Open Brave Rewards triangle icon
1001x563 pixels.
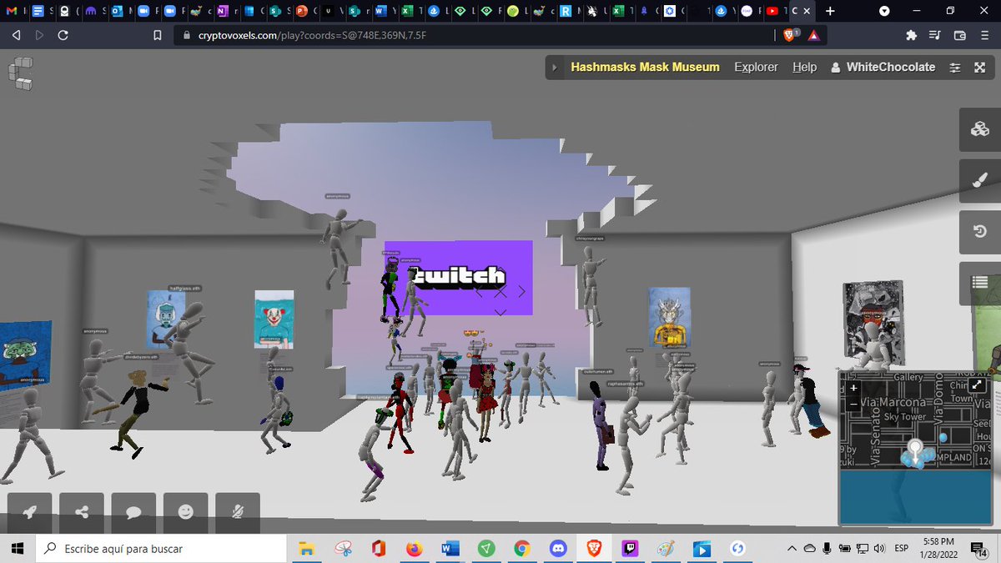[813, 36]
